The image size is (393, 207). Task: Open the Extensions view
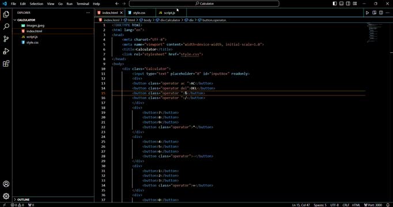click(x=6, y=64)
